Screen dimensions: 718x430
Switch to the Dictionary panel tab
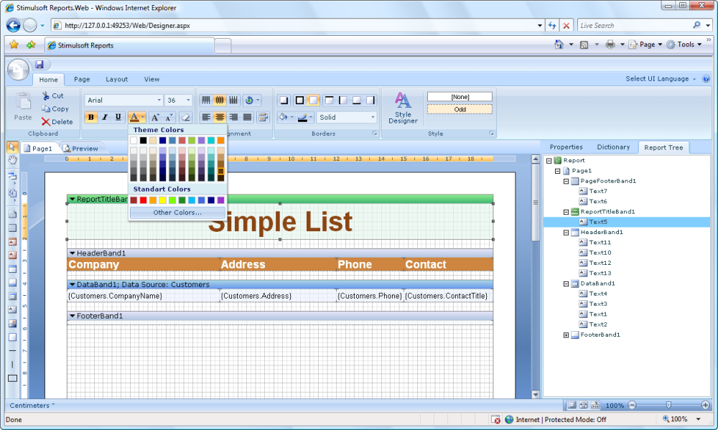(x=613, y=147)
